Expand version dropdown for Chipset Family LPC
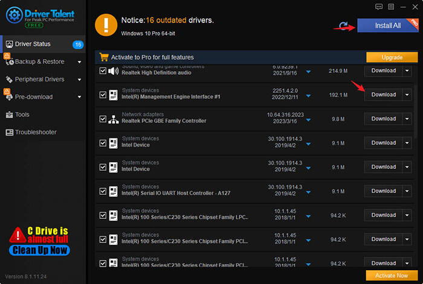The image size is (423, 284). (308, 216)
